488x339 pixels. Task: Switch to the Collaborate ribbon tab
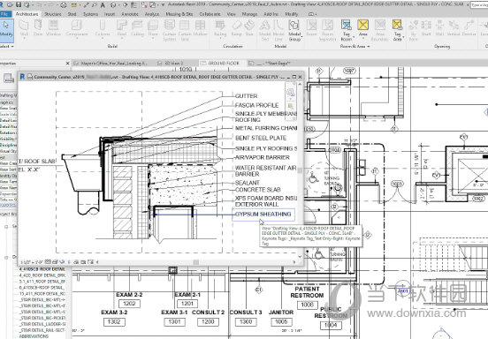(210, 14)
